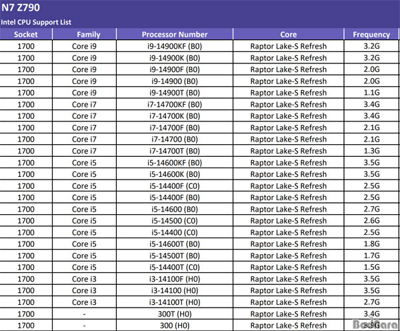Click the Core i5 family cell for i5-14600KF
The image size is (400, 331).
pyautogui.click(x=84, y=163)
